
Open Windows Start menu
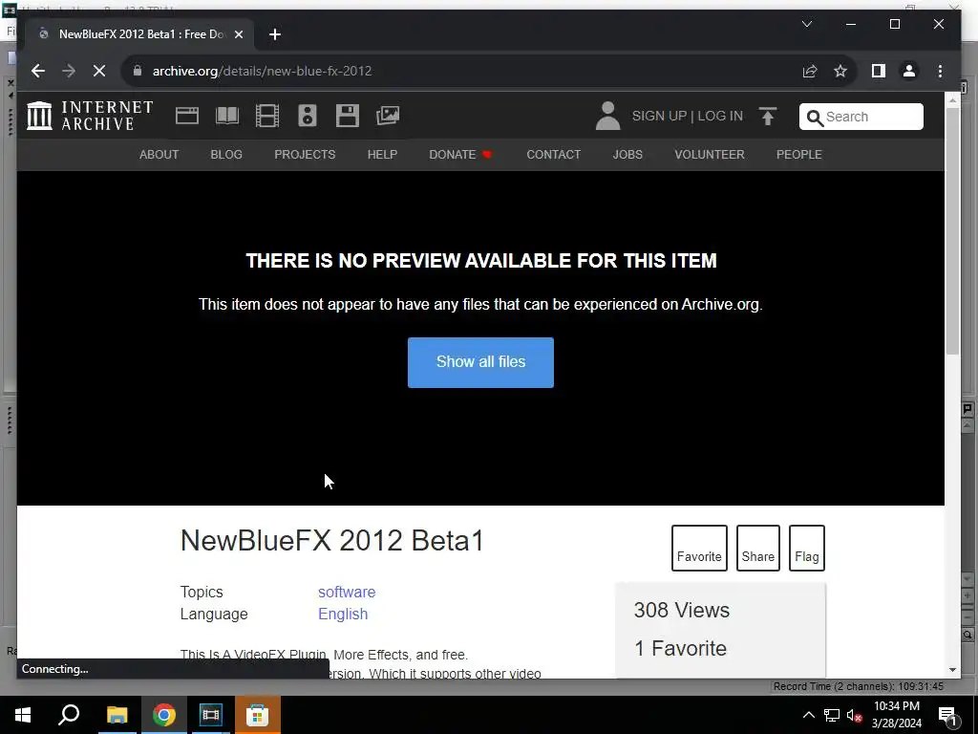(x=23, y=715)
